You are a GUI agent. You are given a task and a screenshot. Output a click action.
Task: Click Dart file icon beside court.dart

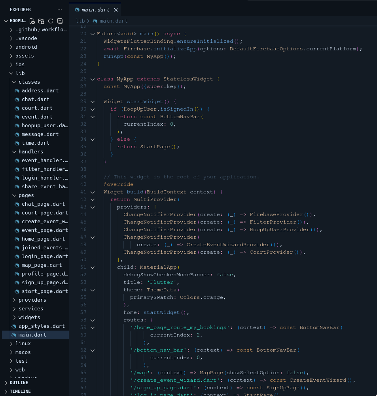click(x=17, y=108)
